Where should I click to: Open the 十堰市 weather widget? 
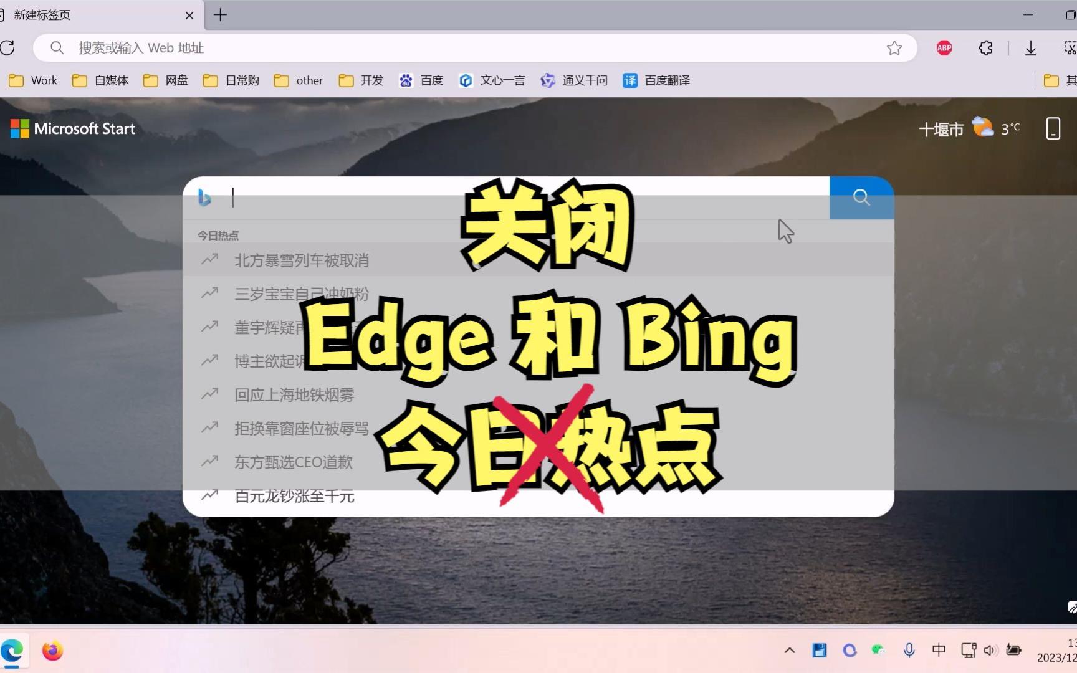click(969, 129)
